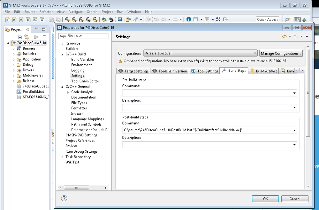Select Tool Chain Editor item
Viewport: 319px width, 210px height.
pyautogui.click(x=85, y=81)
